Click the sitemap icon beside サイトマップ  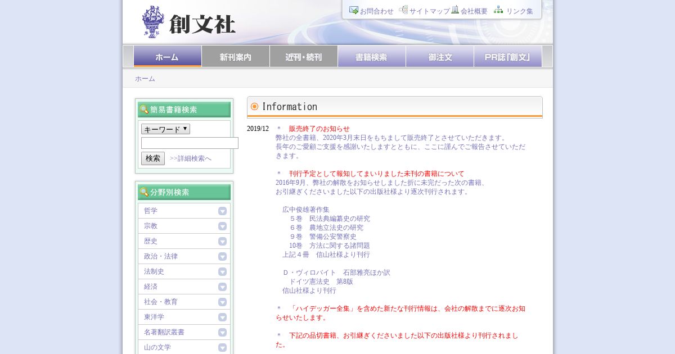point(403,10)
